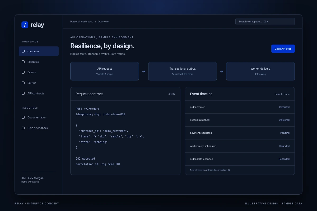Click the correlation ID footnote text
Image resolution: width=317 pixels, height=211 pixels.
[x=210, y=170]
